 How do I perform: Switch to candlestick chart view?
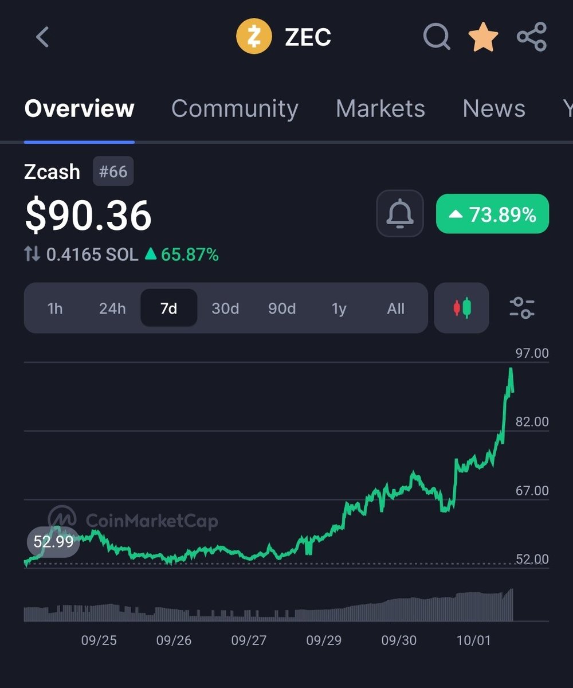[x=461, y=308]
